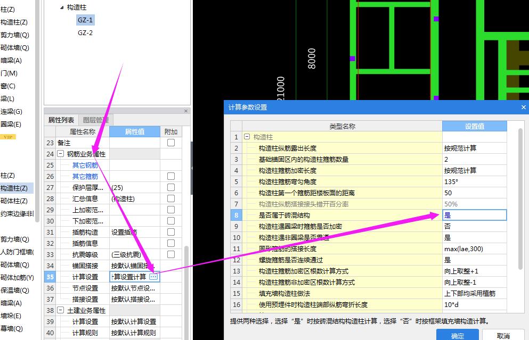Select 门(M) in the sidebar
Screen dimensions: 529x340
pyautogui.click(x=9, y=73)
